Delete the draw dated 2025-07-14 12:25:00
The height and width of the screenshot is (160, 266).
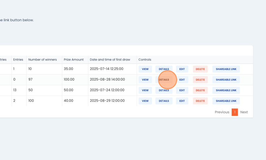pyautogui.click(x=200, y=69)
